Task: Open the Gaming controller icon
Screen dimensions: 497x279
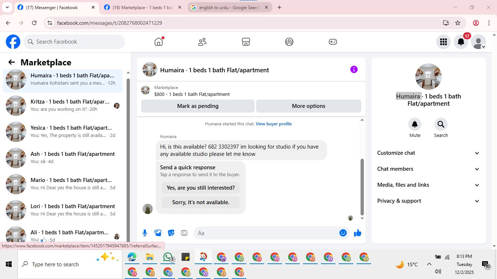Action: [x=333, y=42]
